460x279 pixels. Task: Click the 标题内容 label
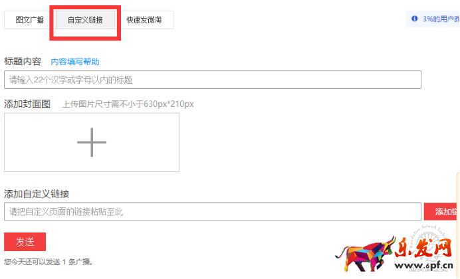tap(23, 62)
